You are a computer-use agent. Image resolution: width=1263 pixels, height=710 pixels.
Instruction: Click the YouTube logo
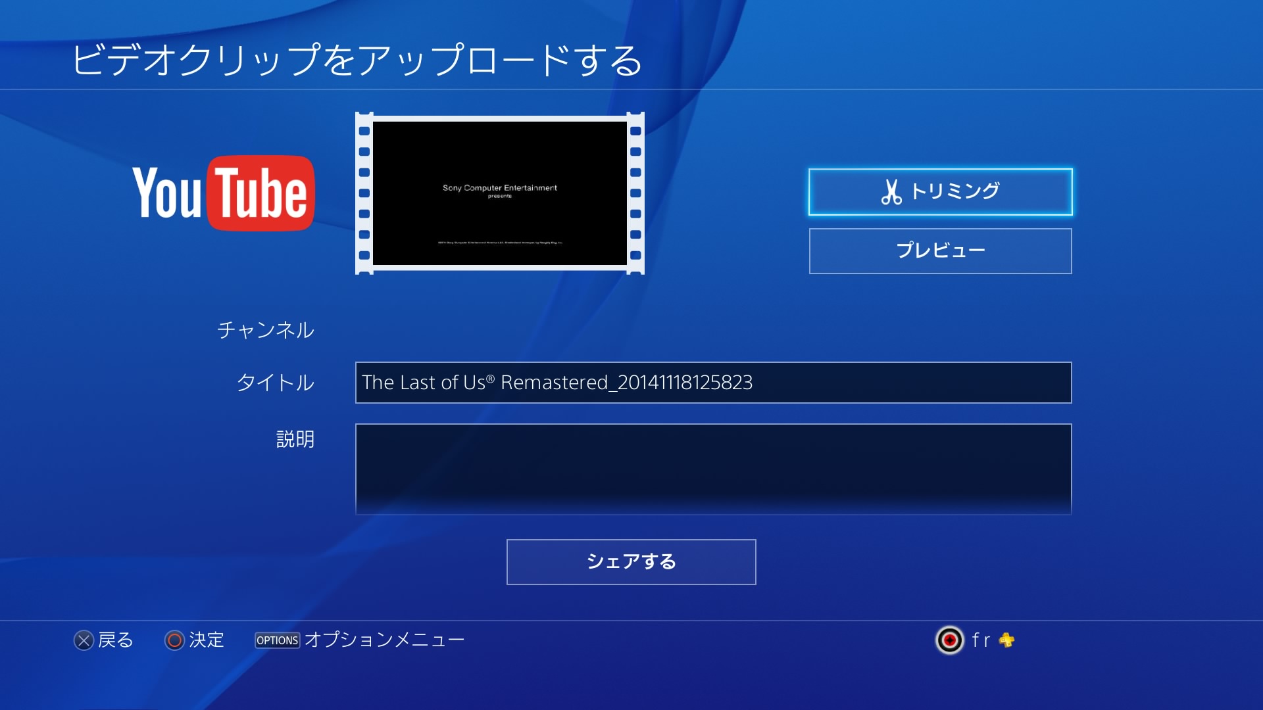(224, 193)
